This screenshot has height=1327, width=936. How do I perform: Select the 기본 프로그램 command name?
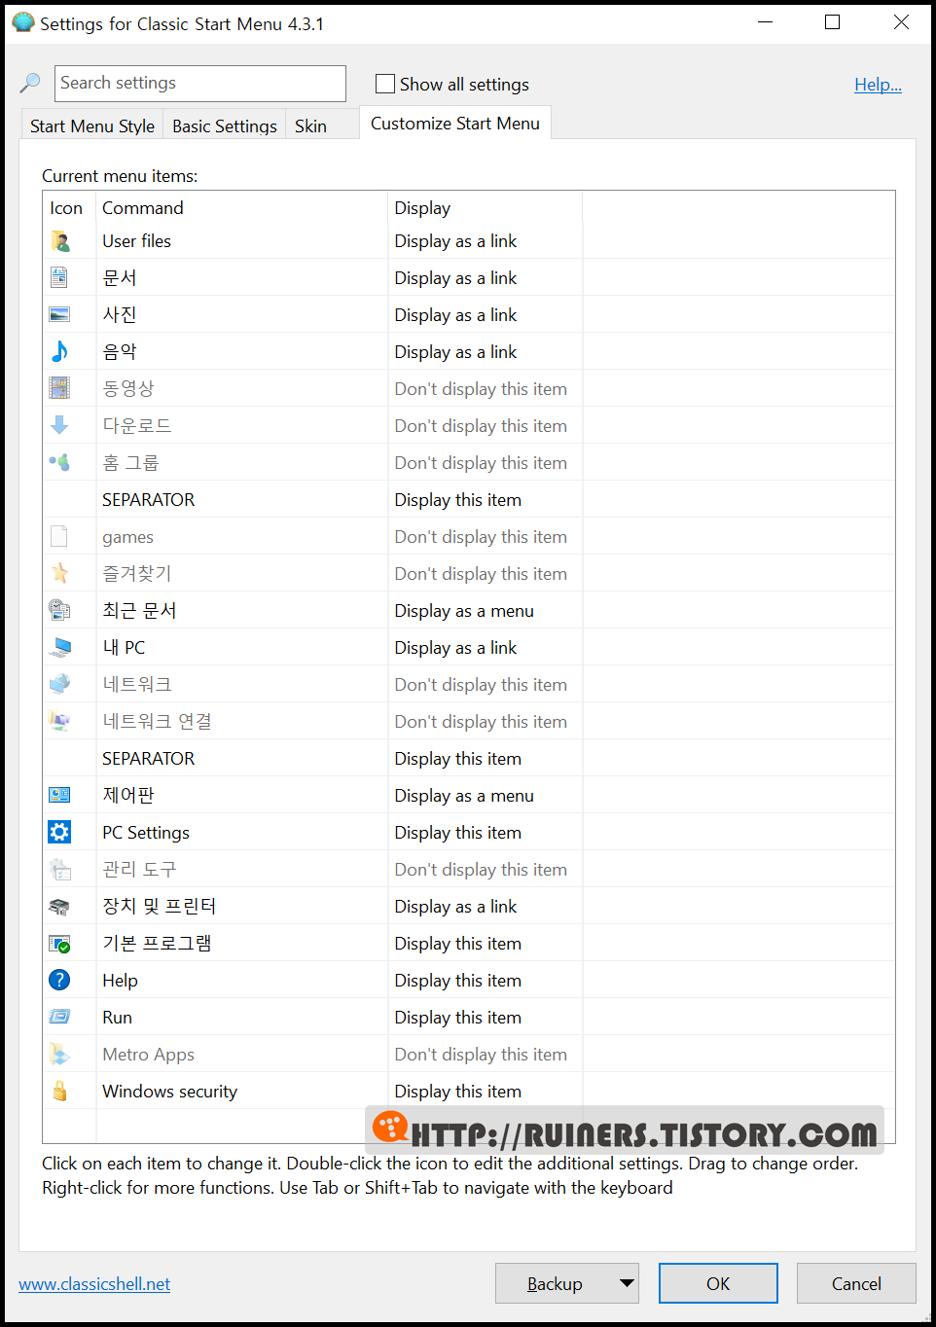click(157, 944)
